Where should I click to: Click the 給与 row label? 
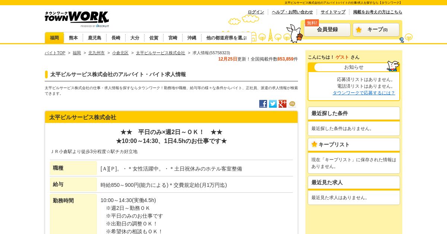(x=73, y=184)
